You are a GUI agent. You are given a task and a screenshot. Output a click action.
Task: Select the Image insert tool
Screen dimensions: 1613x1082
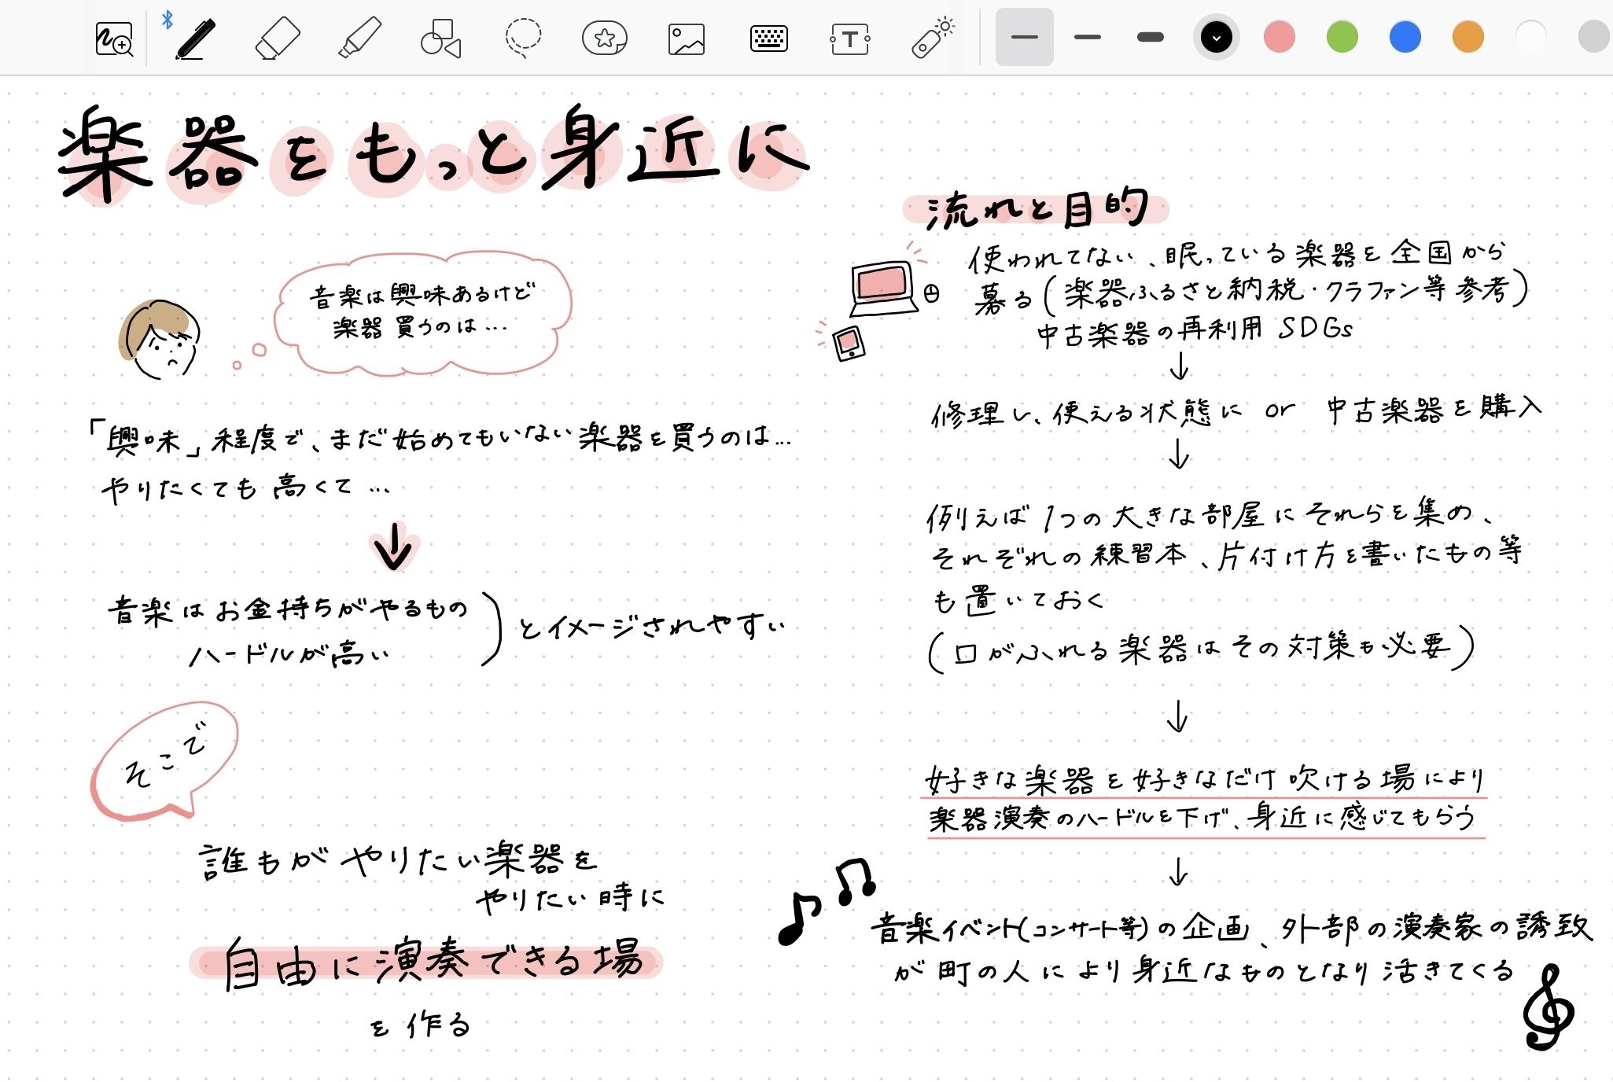tap(686, 38)
